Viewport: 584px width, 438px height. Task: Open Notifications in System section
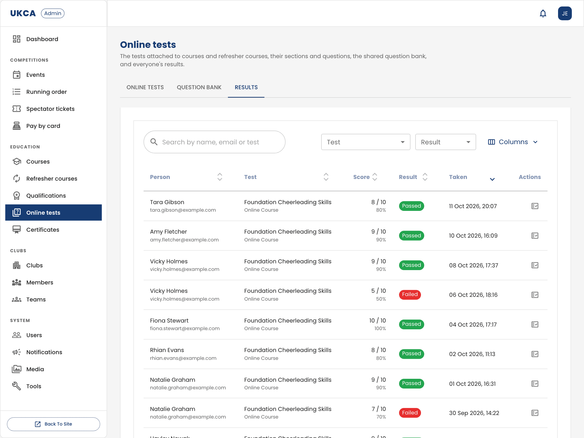point(54,352)
